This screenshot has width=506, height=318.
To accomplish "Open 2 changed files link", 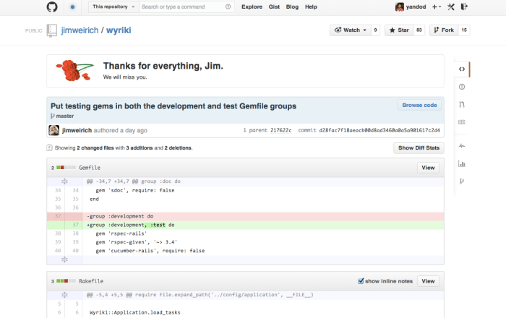I will [95, 147].
